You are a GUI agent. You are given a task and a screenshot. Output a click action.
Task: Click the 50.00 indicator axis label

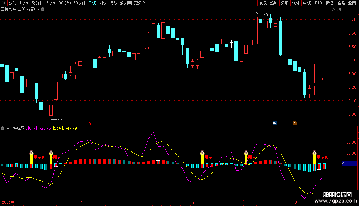coord(351,142)
